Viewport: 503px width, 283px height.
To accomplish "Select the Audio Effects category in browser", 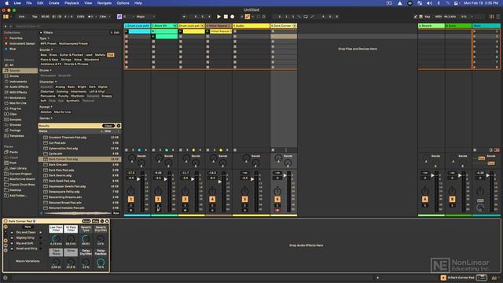I will pyautogui.click(x=19, y=87).
